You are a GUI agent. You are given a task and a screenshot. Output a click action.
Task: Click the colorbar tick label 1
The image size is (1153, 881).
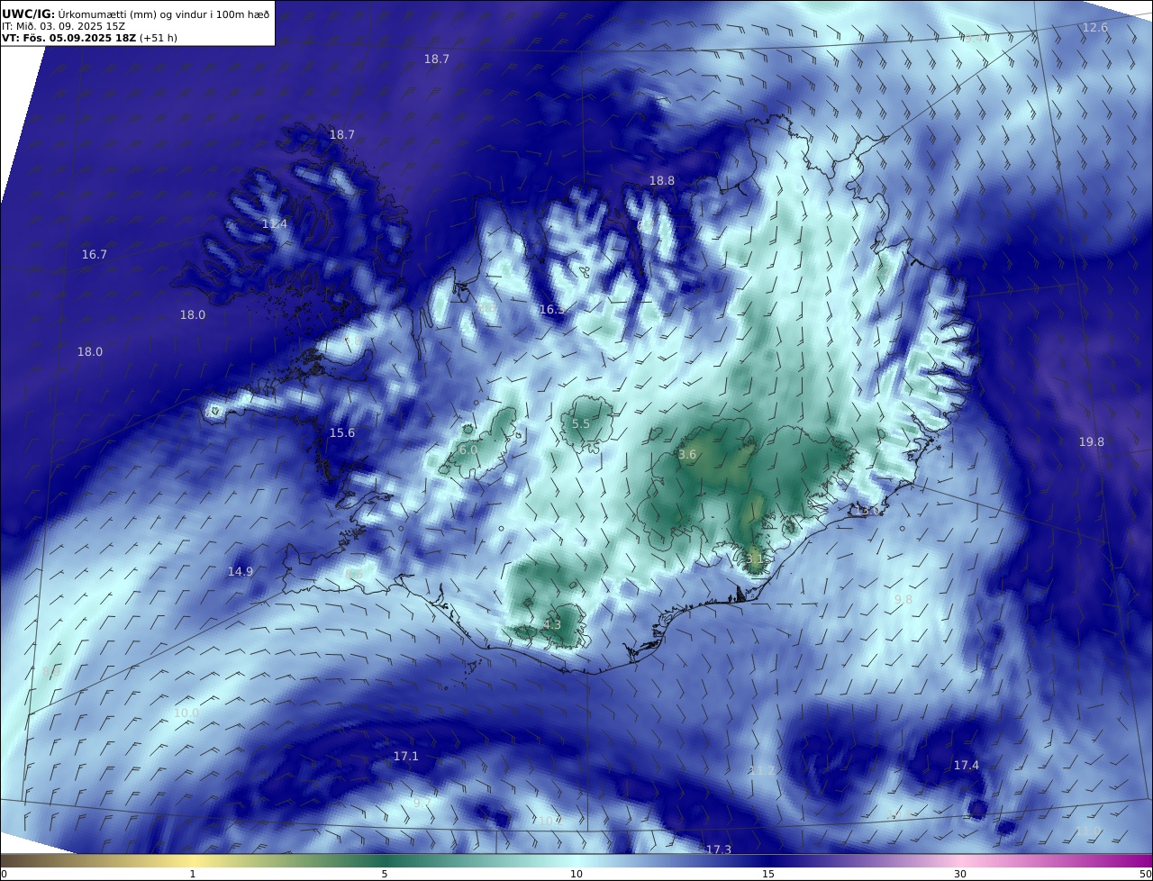coord(193,875)
